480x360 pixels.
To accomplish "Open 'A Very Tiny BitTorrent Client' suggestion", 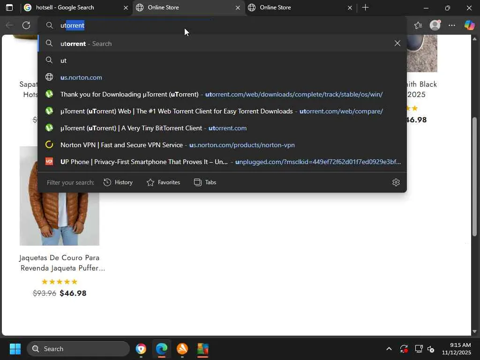I will click(x=222, y=127).
